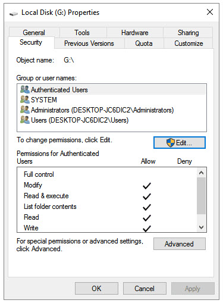The height and width of the screenshot is (303, 223).
Task: Click the Users group icon
Action: point(25,120)
